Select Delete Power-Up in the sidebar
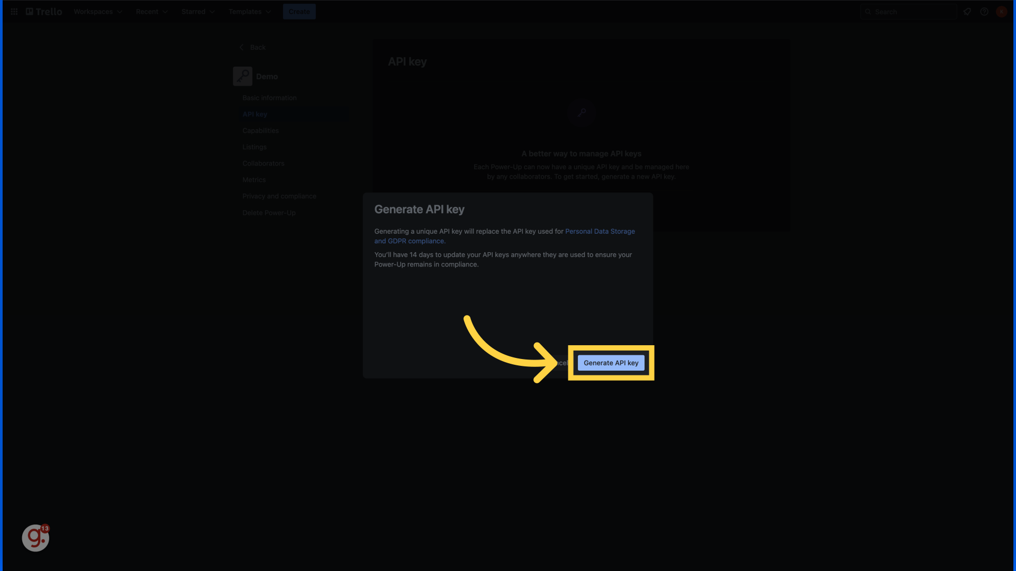This screenshot has height=571, width=1016. point(269,213)
